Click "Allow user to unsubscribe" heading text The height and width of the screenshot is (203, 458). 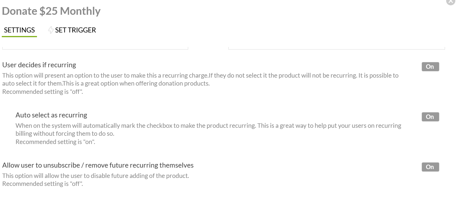[98, 165]
